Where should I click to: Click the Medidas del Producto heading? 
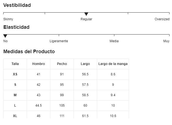(x=29, y=52)
